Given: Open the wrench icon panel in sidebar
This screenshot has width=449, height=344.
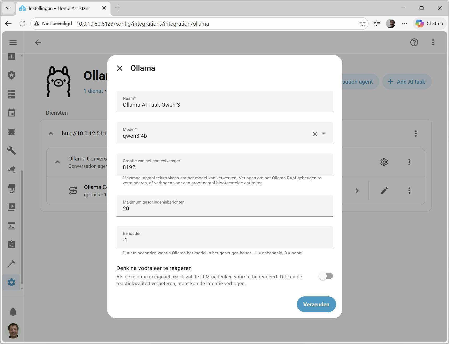Looking at the screenshot, I should (11, 151).
